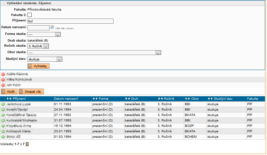Change the Studijní stav dropdown
The height and width of the screenshot is (155, 267).
(45, 59)
